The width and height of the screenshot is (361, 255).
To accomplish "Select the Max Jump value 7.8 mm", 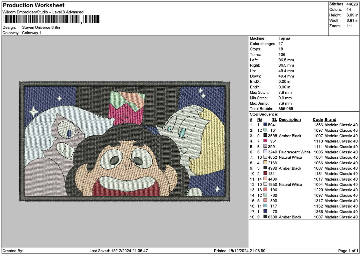I will 285,103.
